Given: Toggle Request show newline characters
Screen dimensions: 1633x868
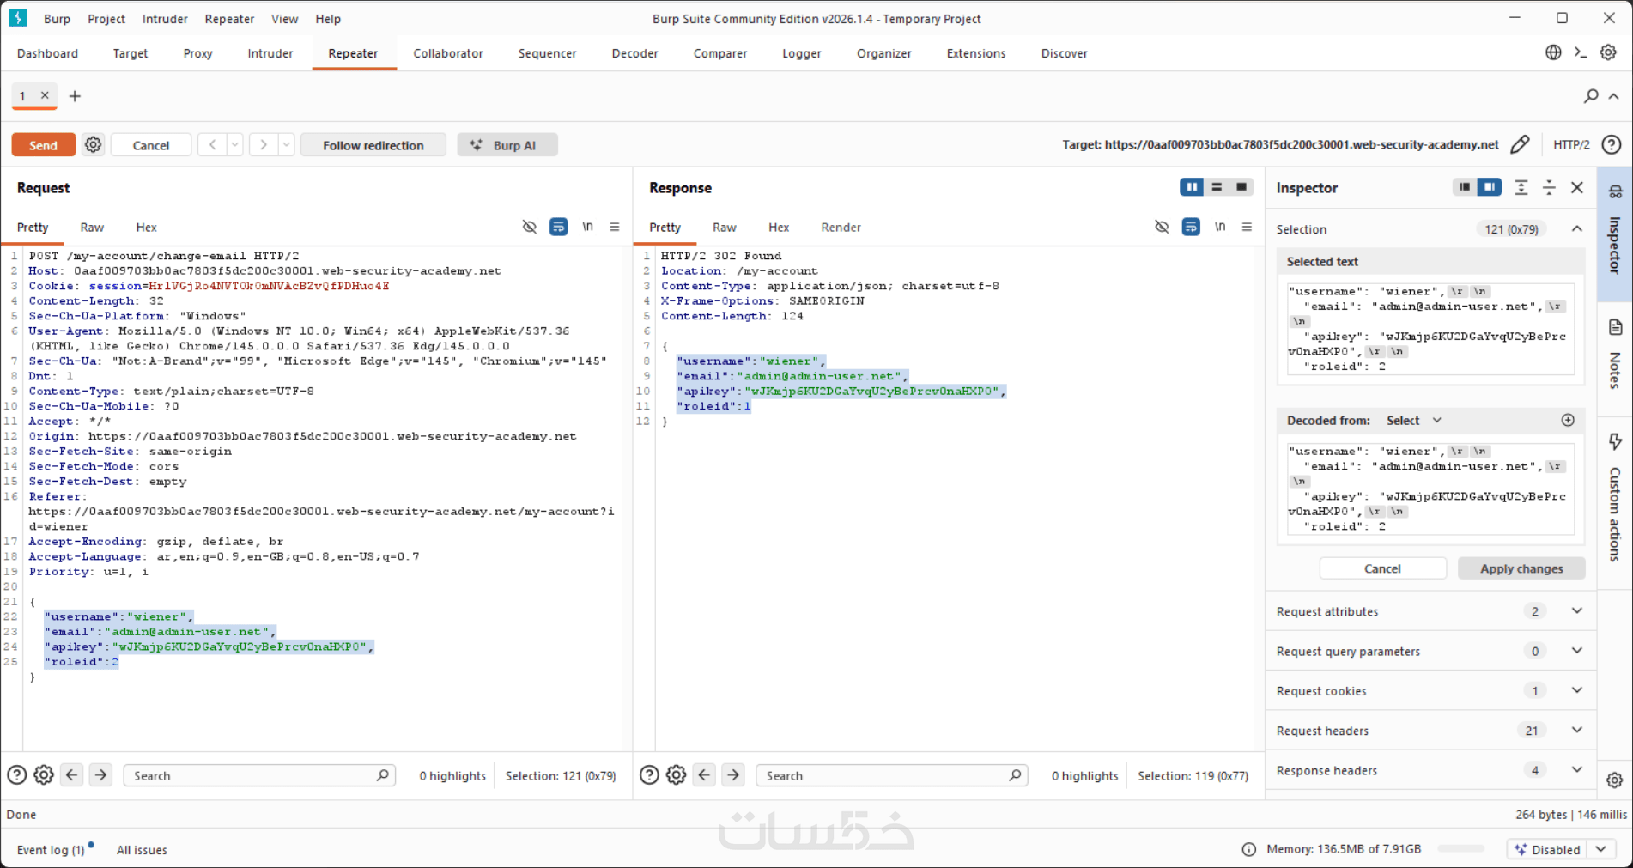Looking at the screenshot, I should pos(587,227).
